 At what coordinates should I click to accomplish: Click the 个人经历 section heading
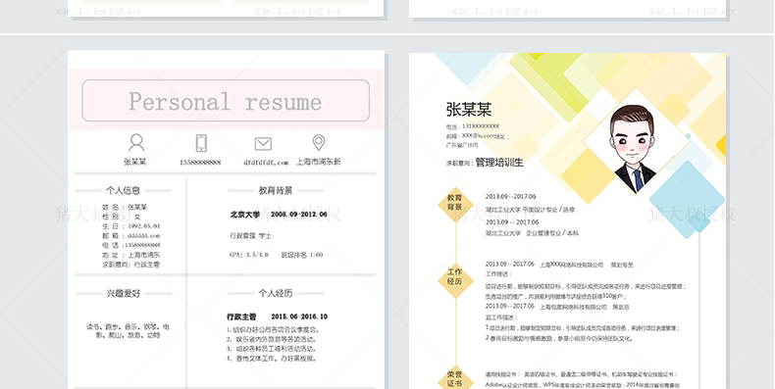point(276,293)
